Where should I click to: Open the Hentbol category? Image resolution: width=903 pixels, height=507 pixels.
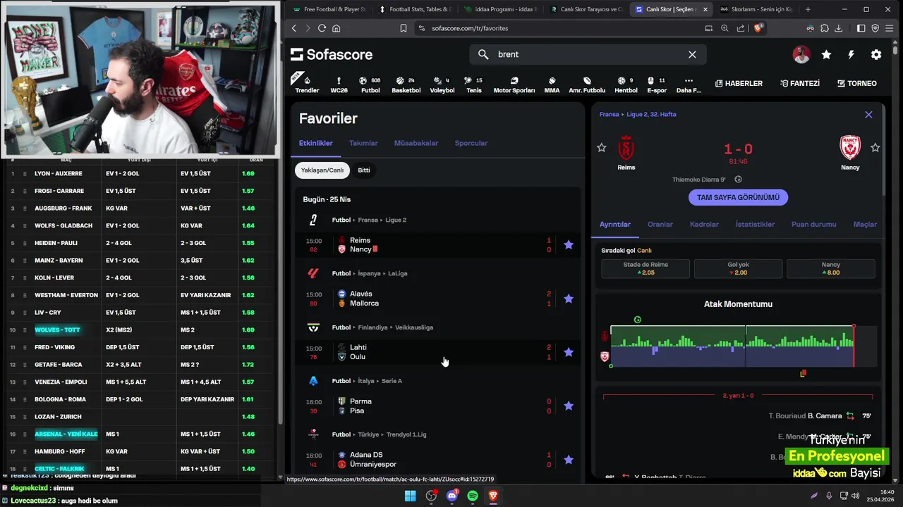pos(626,84)
